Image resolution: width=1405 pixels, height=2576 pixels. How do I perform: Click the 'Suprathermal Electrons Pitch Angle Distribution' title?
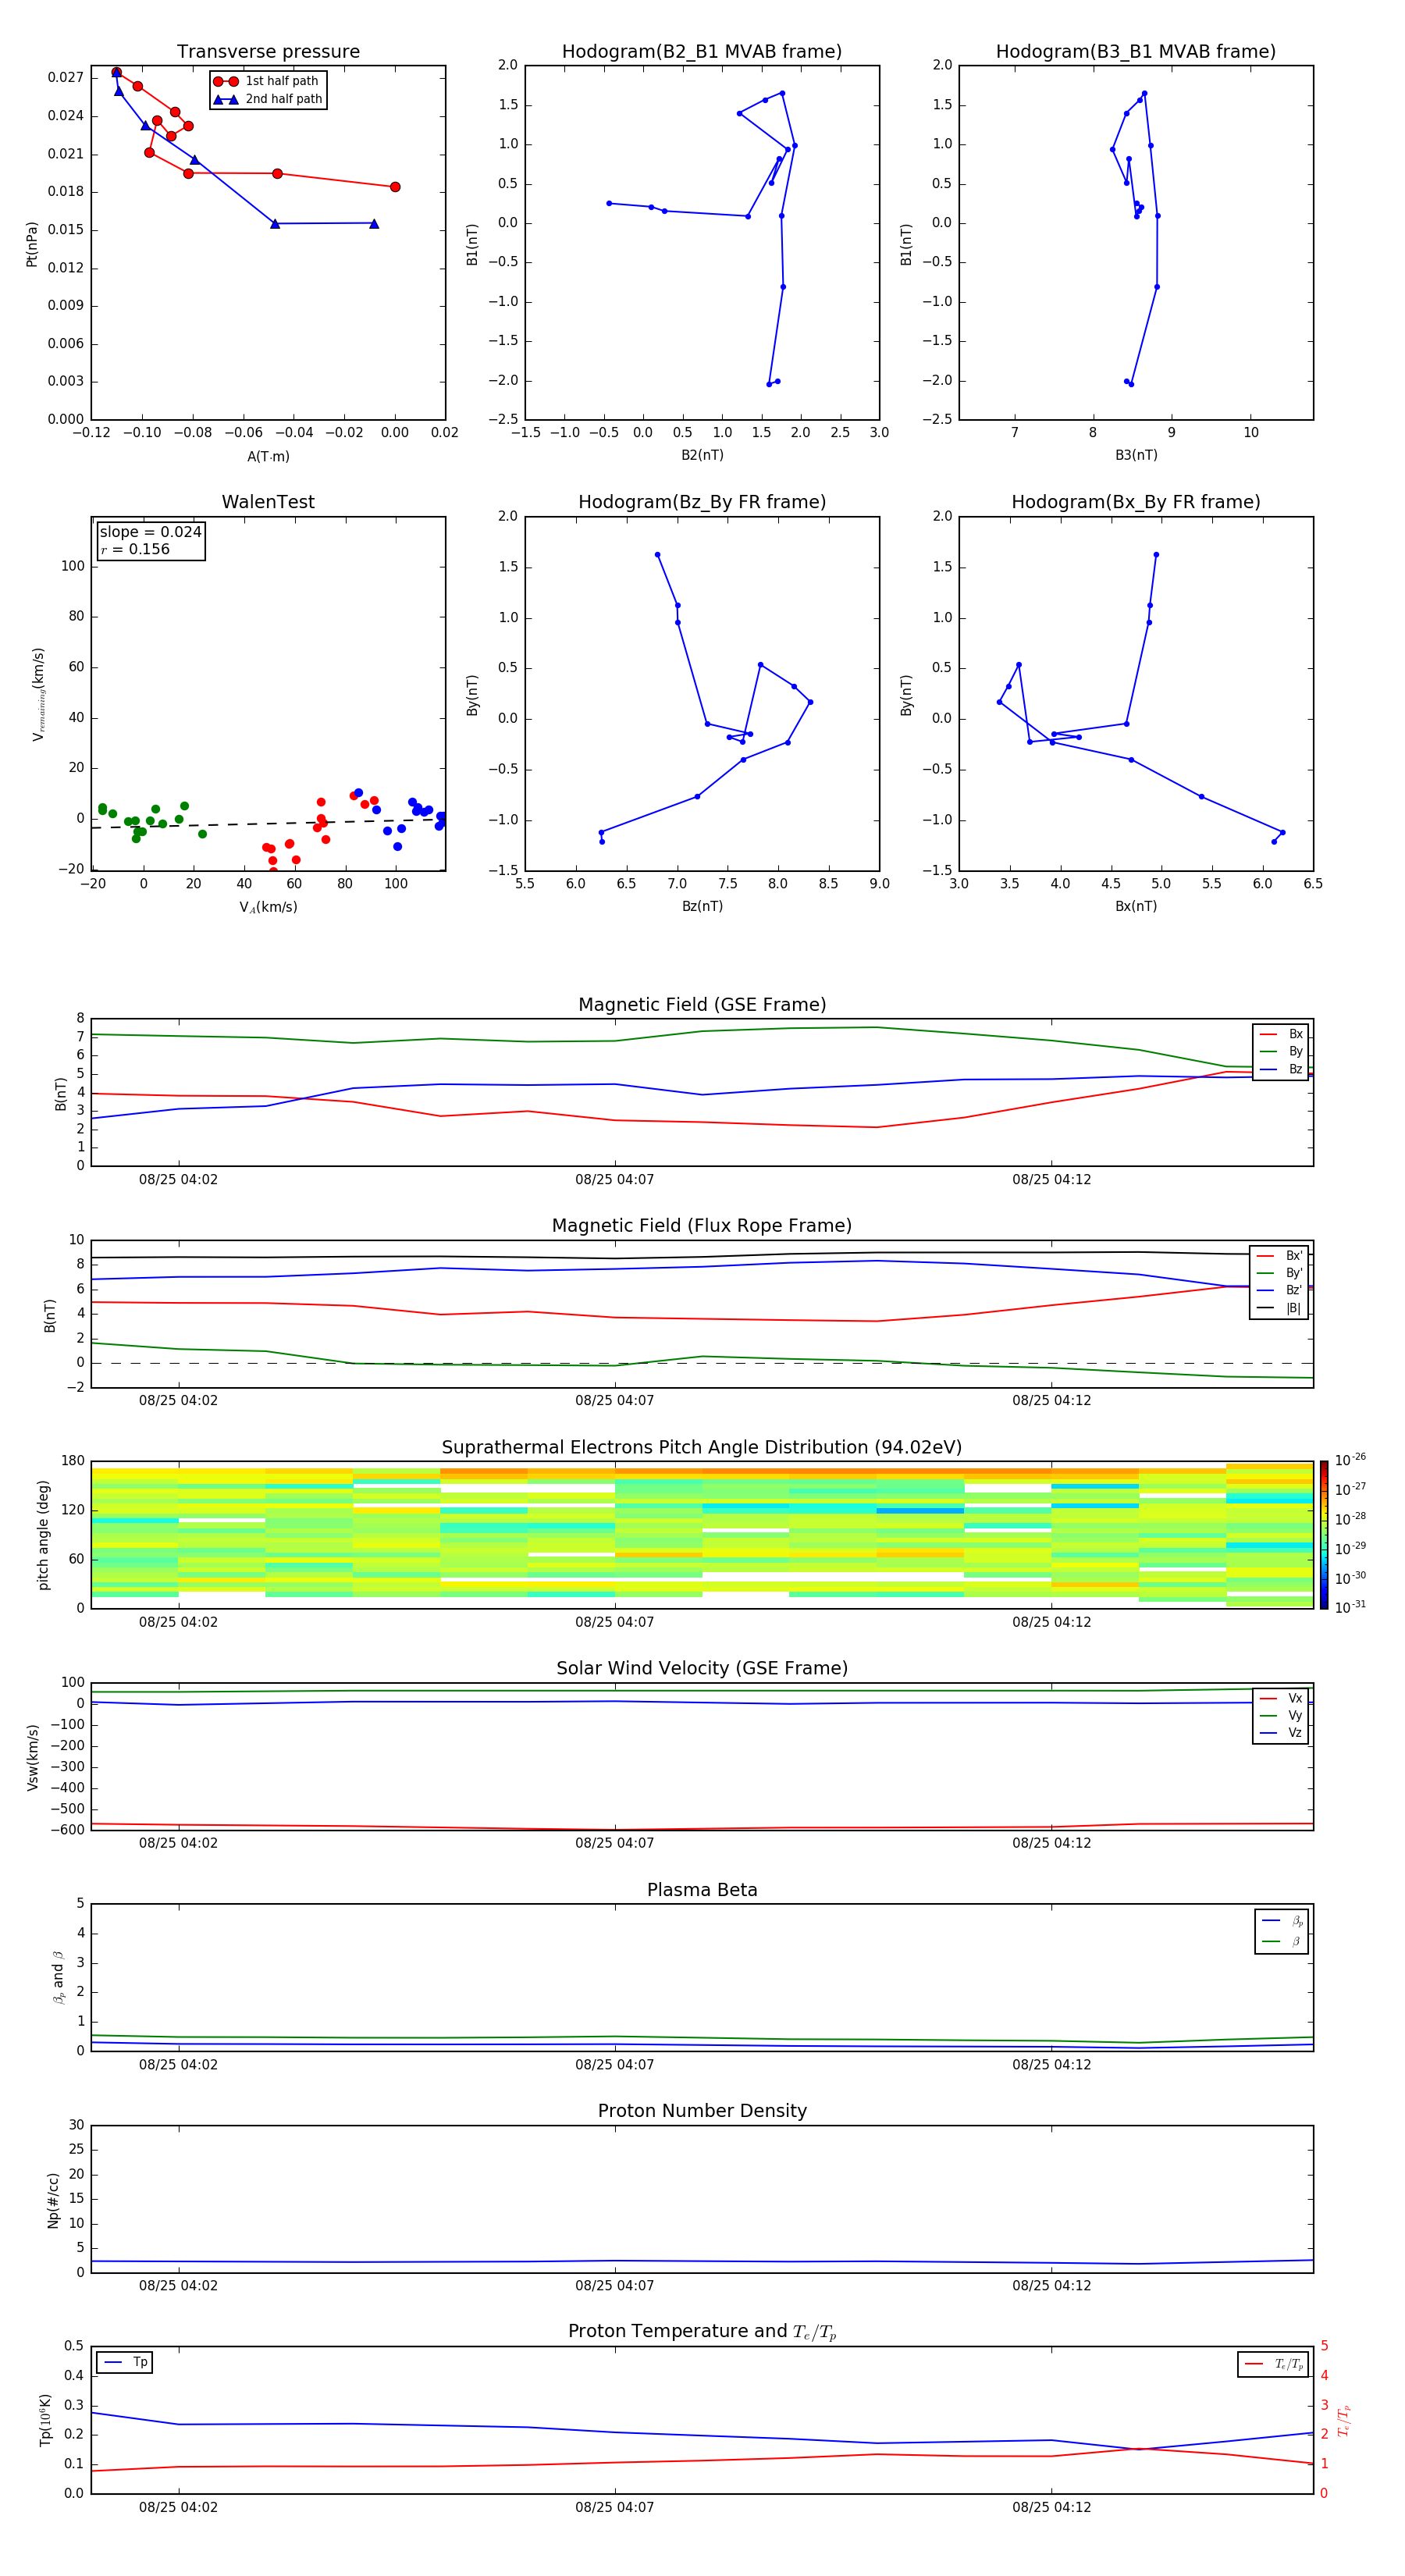coord(702,1448)
